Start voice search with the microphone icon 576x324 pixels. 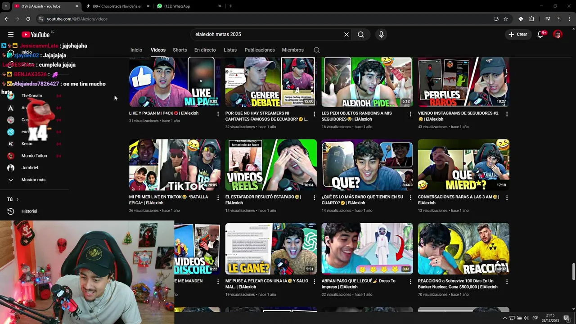point(381,35)
